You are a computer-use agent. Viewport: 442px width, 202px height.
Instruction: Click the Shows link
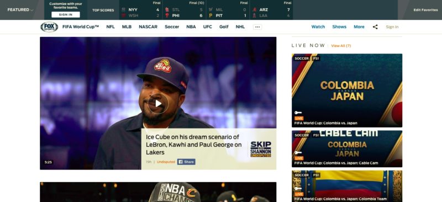(339, 26)
